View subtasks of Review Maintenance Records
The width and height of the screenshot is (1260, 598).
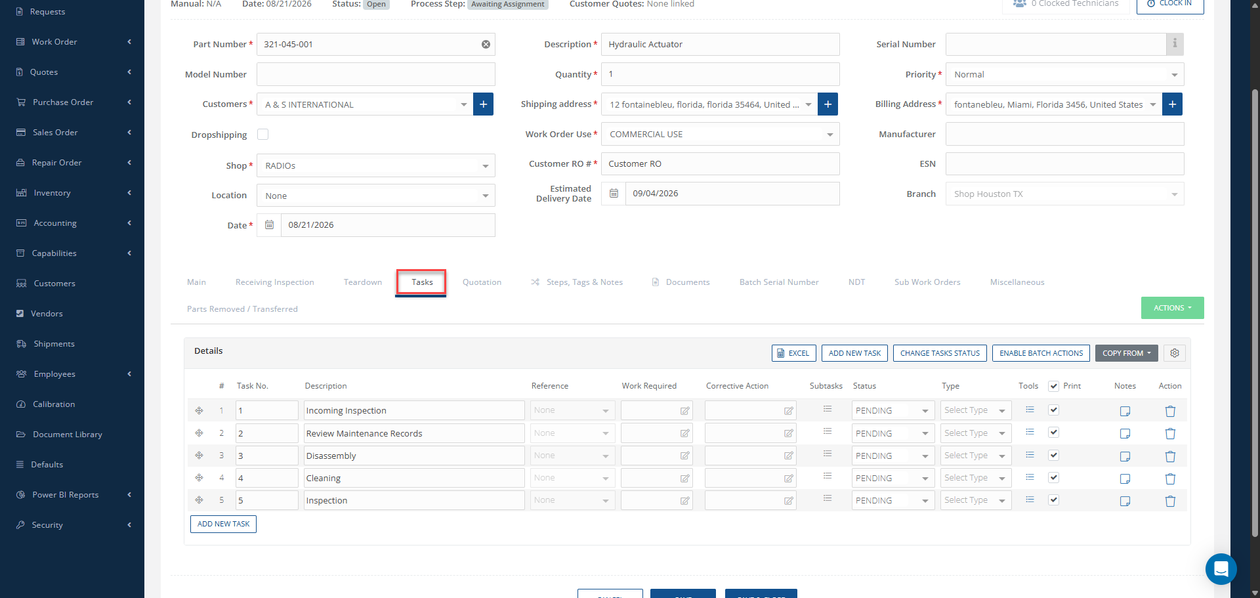tap(828, 431)
